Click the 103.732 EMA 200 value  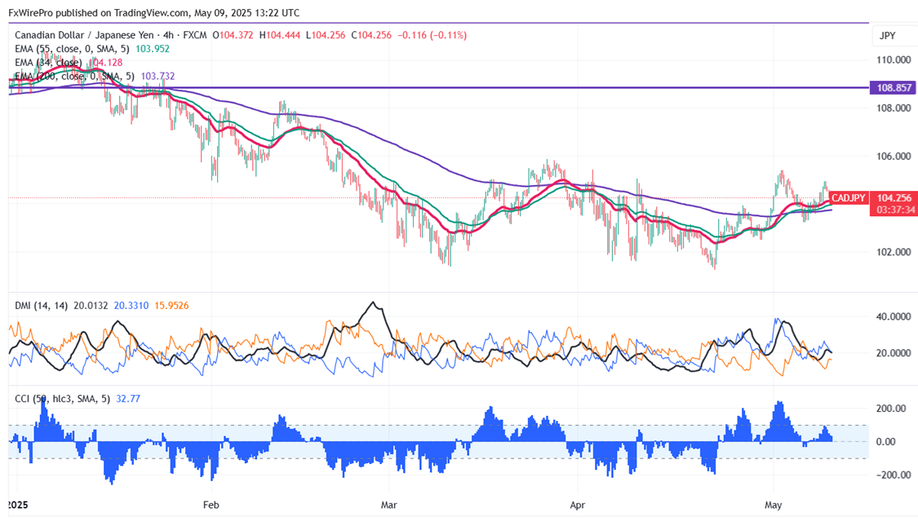157,76
